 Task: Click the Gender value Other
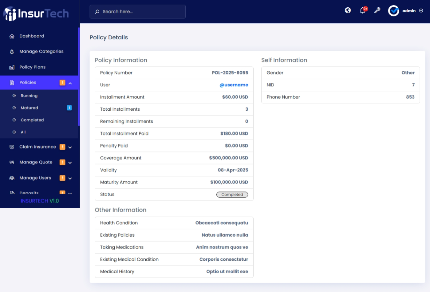[x=408, y=73]
